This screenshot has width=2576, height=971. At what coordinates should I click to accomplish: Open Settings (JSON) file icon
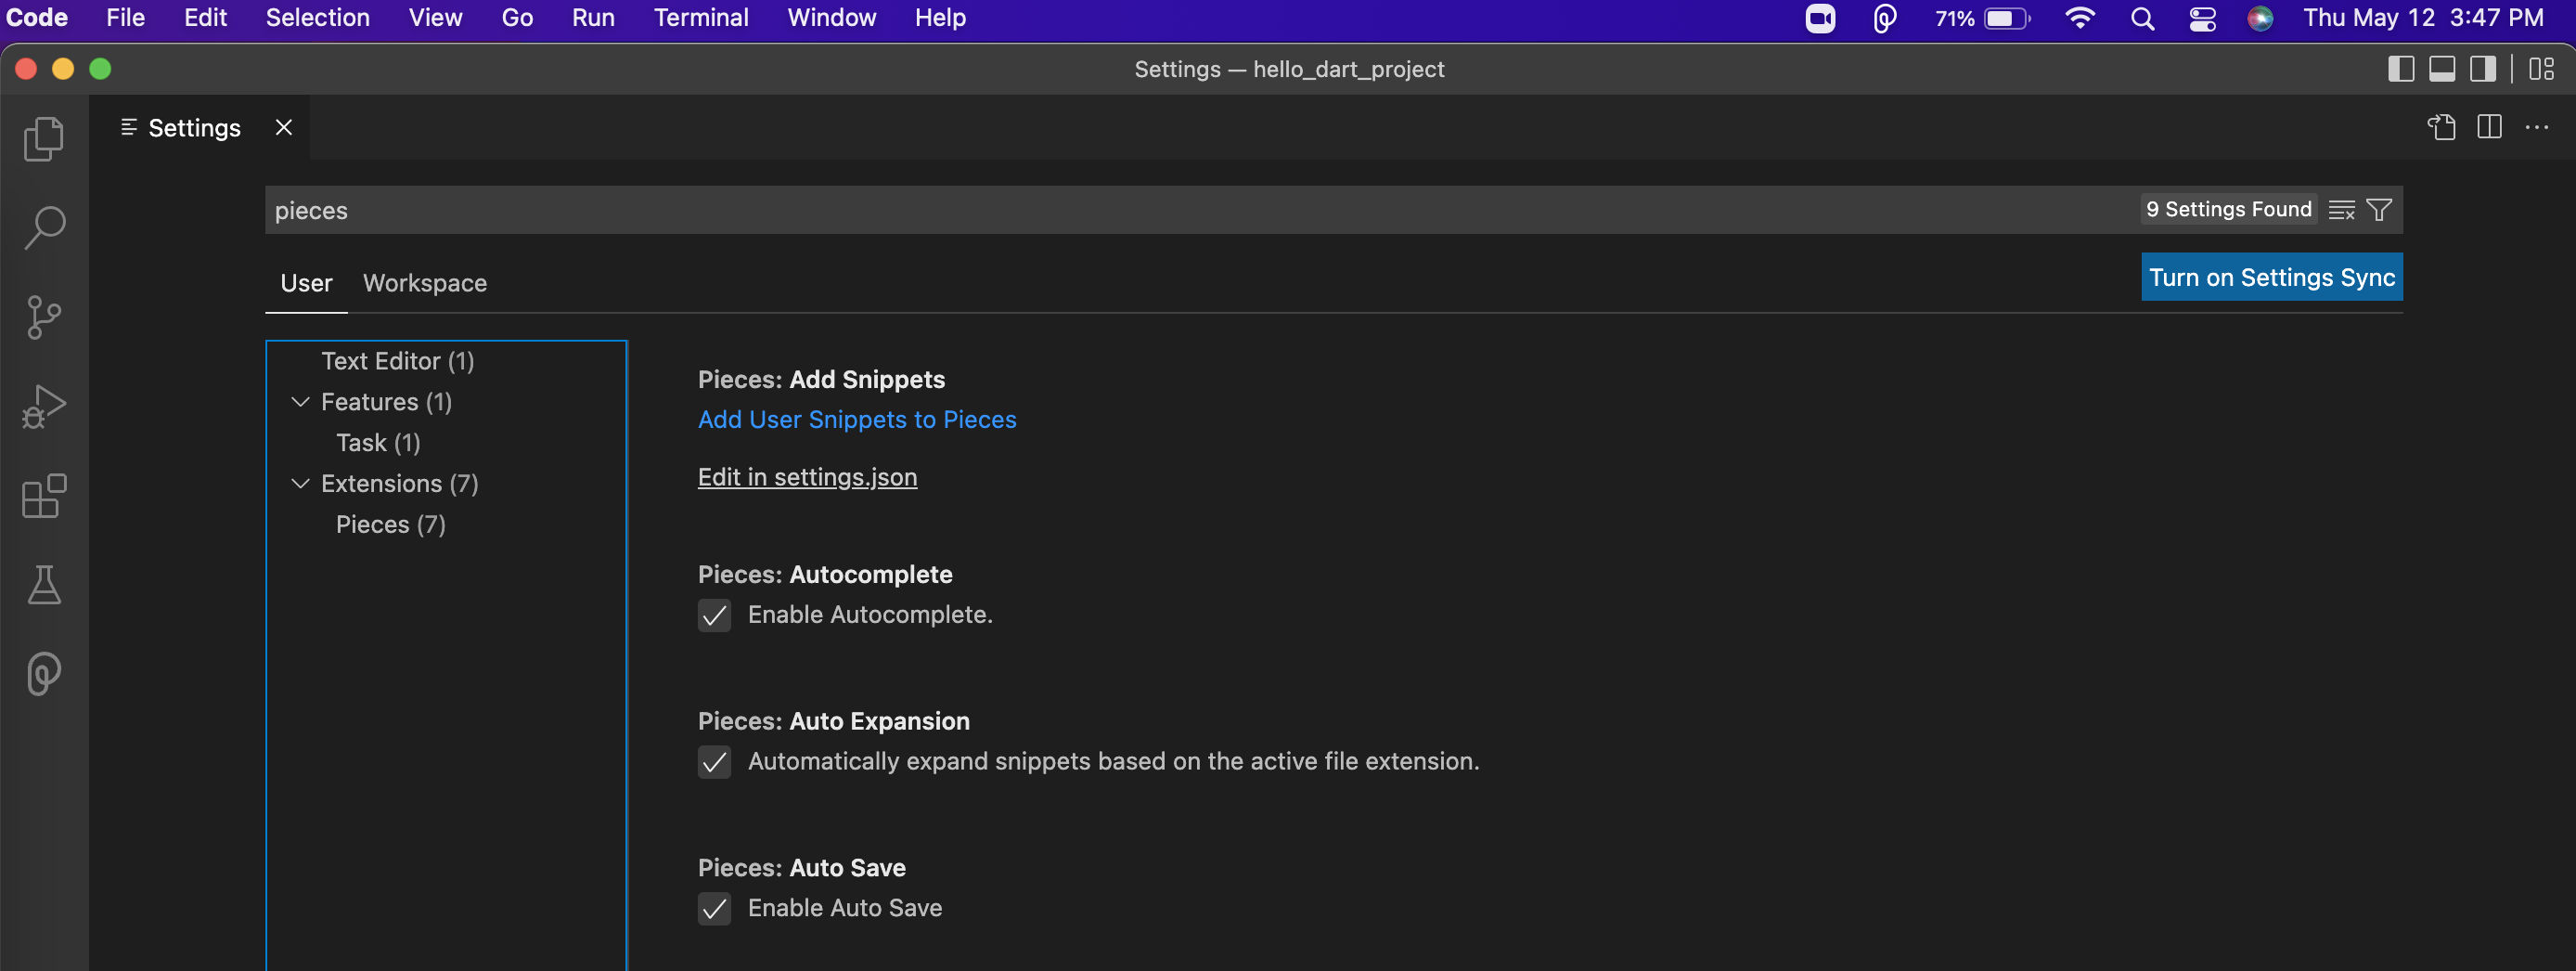pos(2441,128)
